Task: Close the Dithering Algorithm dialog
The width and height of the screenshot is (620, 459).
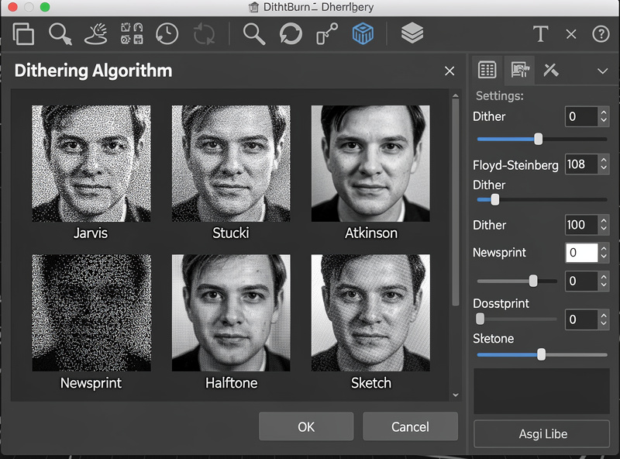Action: point(449,71)
